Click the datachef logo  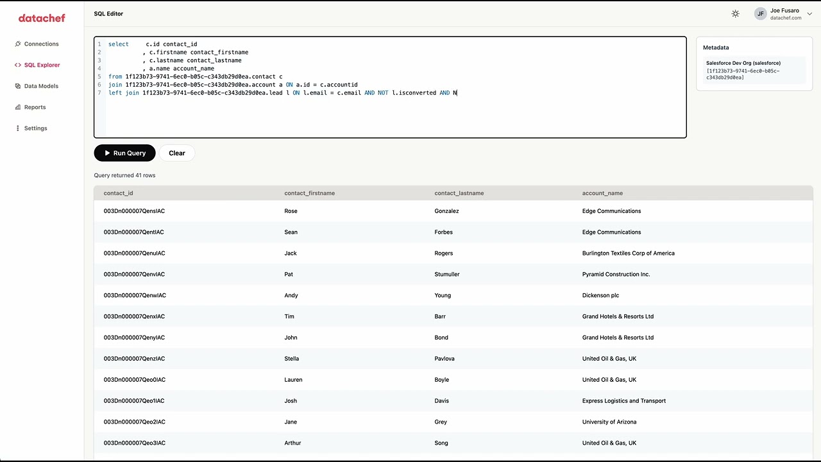tap(42, 18)
